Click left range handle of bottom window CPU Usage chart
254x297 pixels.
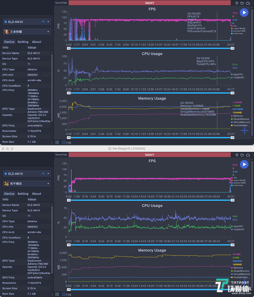click(69, 245)
